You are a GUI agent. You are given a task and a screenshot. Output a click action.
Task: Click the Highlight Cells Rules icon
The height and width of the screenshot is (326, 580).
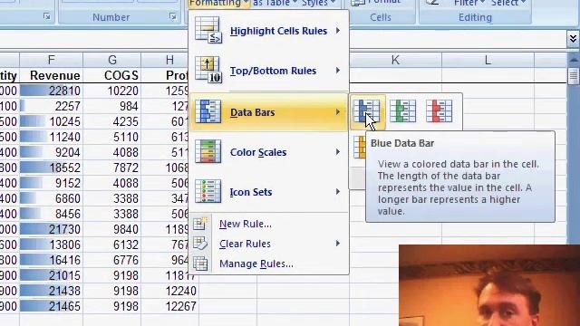pos(208,30)
